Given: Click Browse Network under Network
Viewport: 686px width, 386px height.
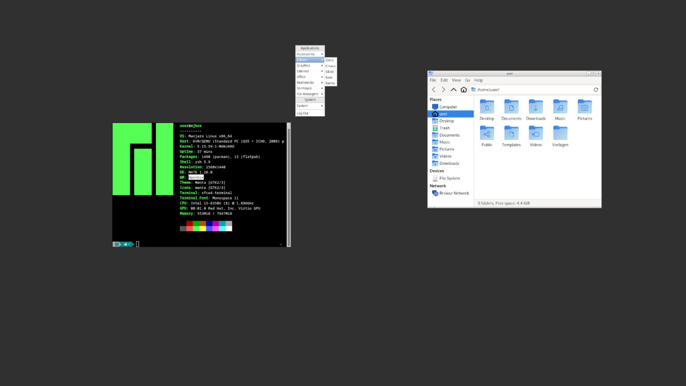Looking at the screenshot, I should point(453,193).
